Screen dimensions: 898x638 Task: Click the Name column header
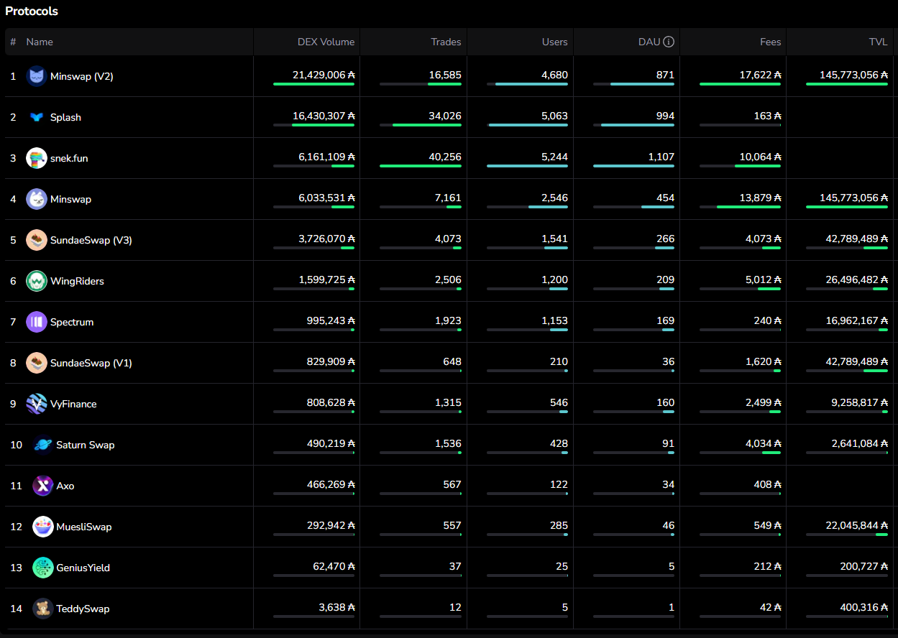(40, 42)
